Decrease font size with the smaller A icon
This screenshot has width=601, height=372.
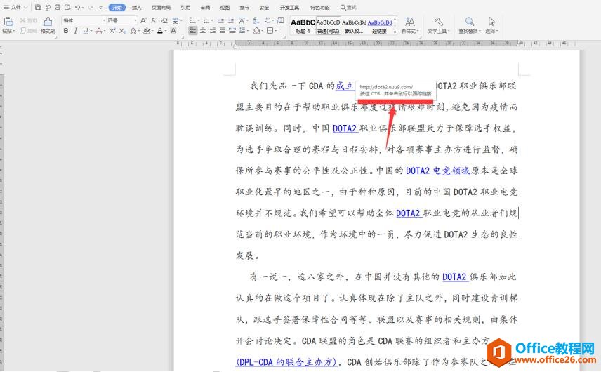click(153, 20)
